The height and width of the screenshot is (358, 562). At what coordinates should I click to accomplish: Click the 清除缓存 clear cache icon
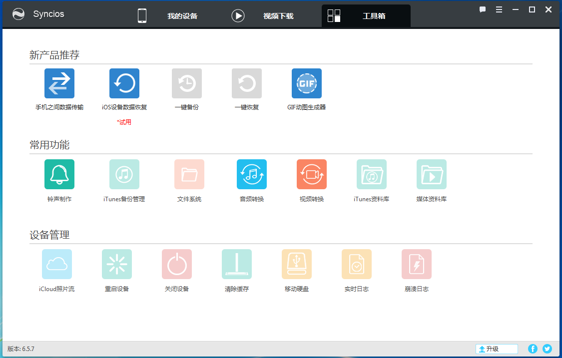tap(237, 264)
